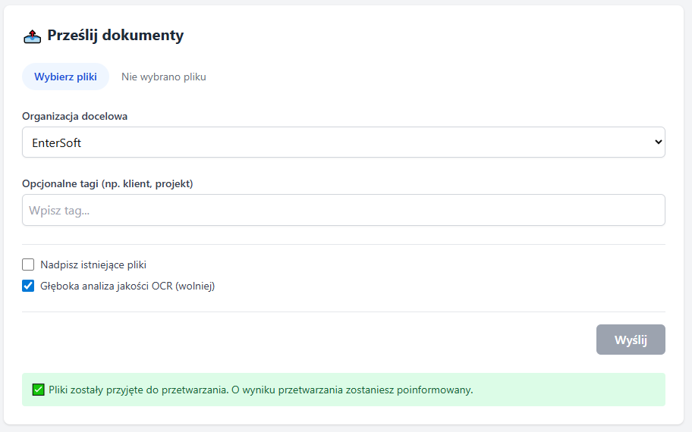Viewport: 692px width, 432px height.
Task: Click the upload tray icon beside the heading
Action: point(32,36)
